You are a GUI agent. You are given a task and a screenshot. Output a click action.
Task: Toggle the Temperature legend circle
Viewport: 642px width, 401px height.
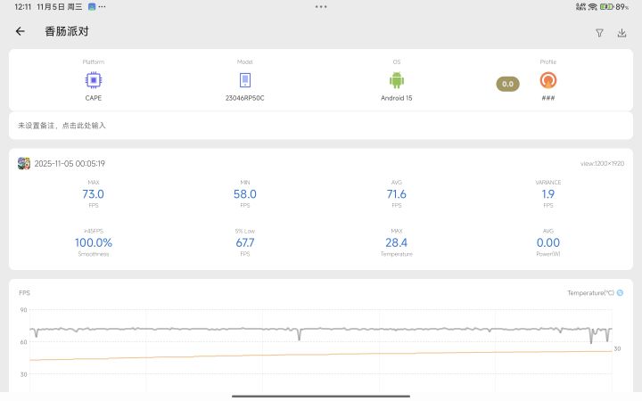620,292
